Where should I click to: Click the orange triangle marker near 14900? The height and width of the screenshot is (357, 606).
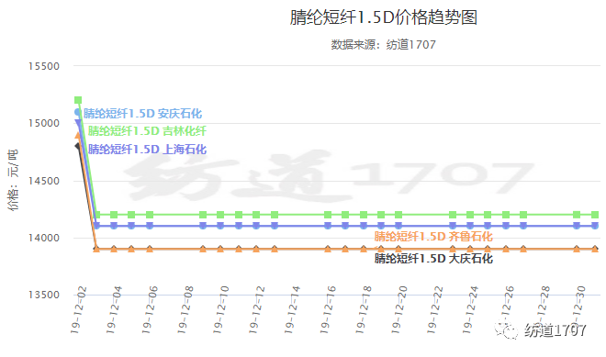(x=78, y=135)
